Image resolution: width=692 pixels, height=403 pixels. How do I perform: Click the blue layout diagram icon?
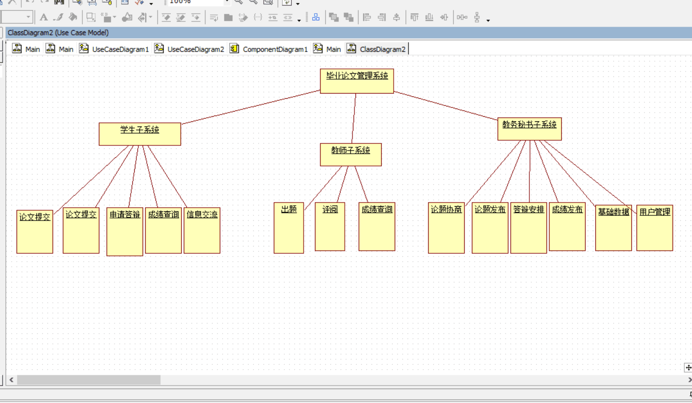[x=316, y=17]
